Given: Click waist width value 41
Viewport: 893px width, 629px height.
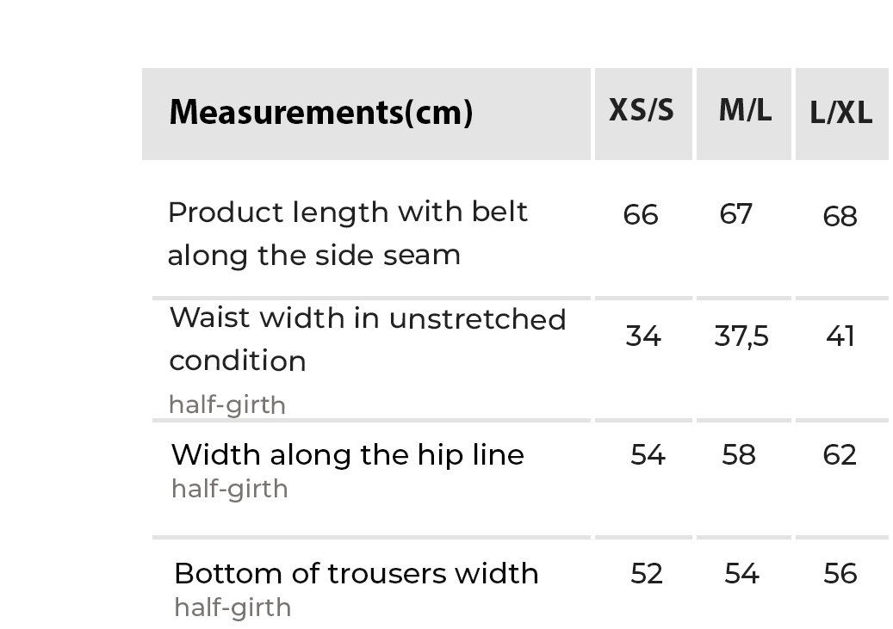Looking at the screenshot, I should 840,336.
